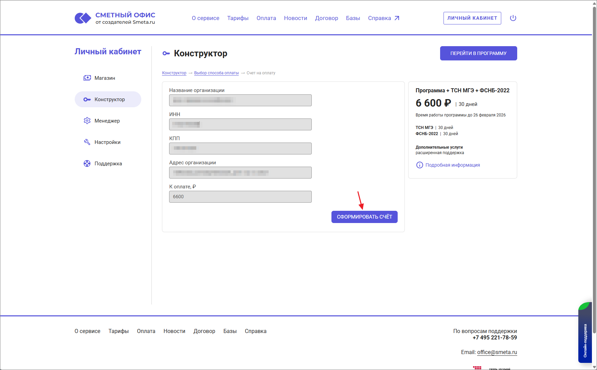Go to Оплата in the top menu

coord(266,18)
